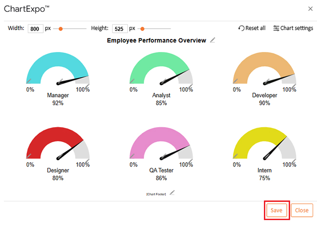Image resolution: width=317 pixels, height=227 pixels.
Task: Click the pencil near the Manager gauge's 100% label
Action: (x=87, y=86)
